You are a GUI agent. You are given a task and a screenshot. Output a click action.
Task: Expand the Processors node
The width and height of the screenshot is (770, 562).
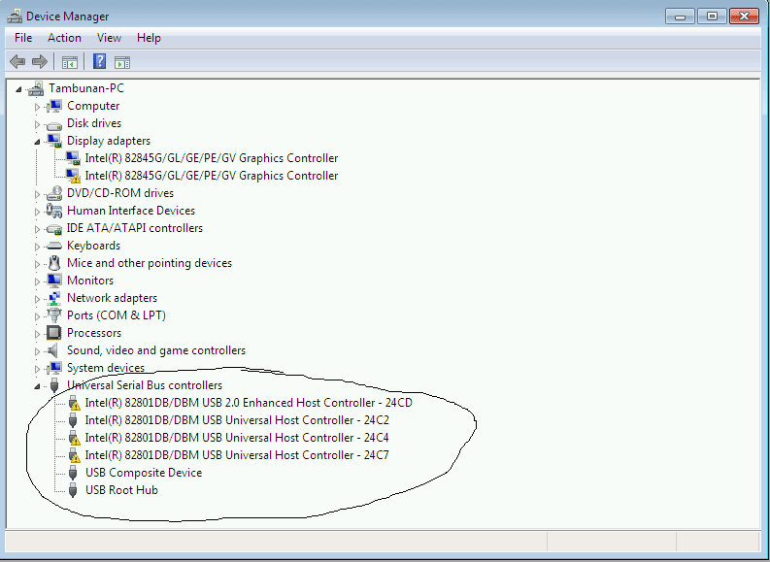pyautogui.click(x=37, y=334)
